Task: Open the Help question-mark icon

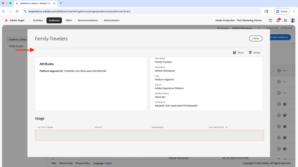Action: pyautogui.click(x=270, y=20)
